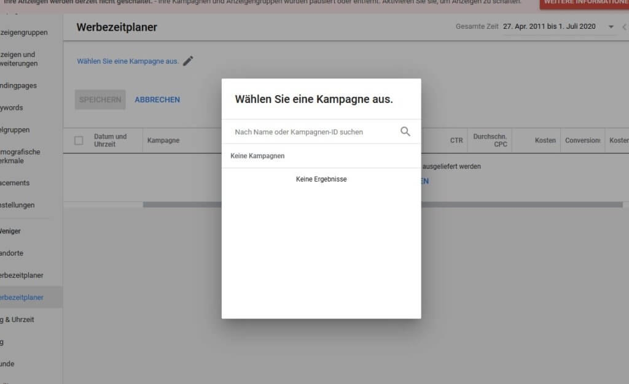This screenshot has height=384, width=629.
Task: Focus the campaign name or ID search field
Action: click(x=313, y=132)
